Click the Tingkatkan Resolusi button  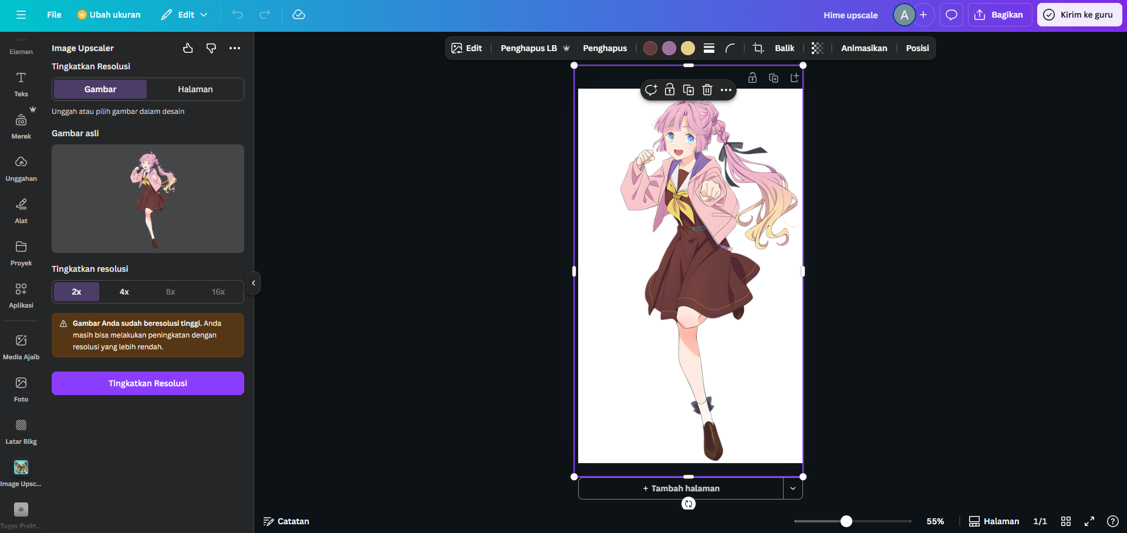pyautogui.click(x=147, y=383)
